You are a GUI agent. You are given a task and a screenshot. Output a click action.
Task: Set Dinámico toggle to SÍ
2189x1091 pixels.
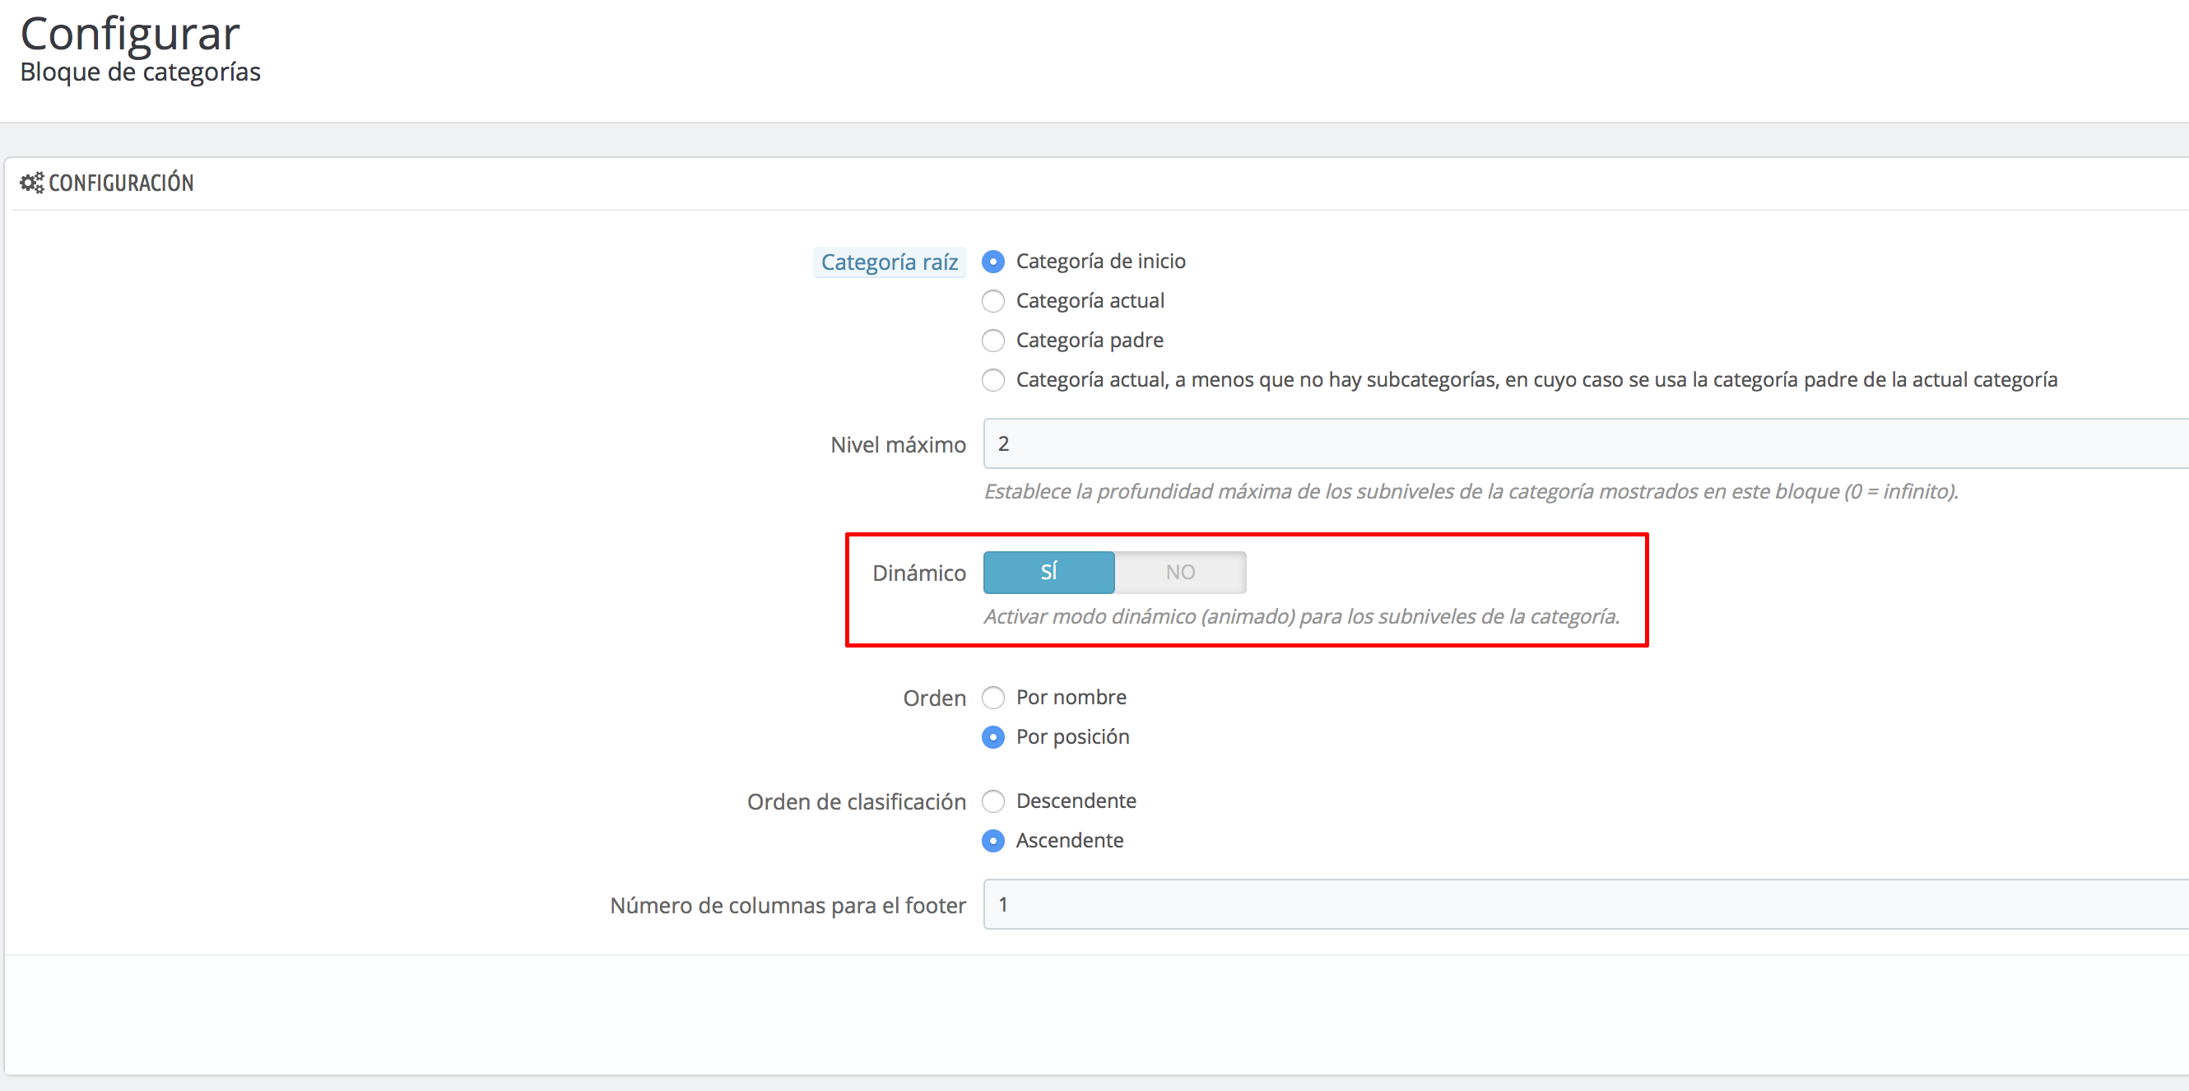pyautogui.click(x=1048, y=573)
